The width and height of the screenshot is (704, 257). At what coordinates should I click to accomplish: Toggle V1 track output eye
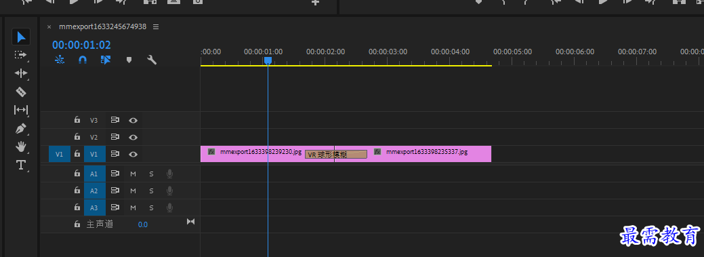[x=133, y=154]
